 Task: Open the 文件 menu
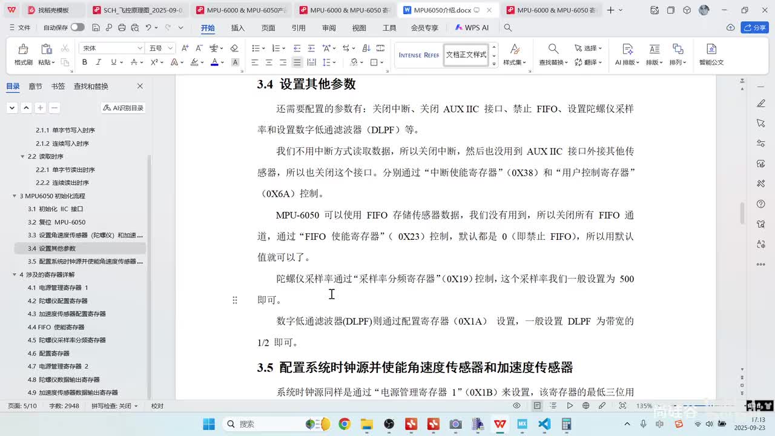coord(20,28)
